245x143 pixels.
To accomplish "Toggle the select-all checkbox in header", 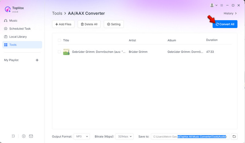I will point(59,40).
